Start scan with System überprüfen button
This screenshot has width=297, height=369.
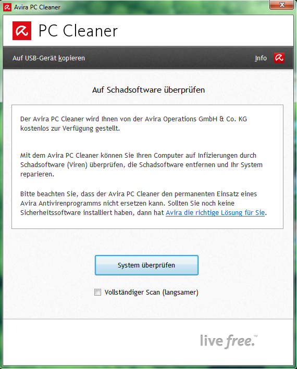click(x=146, y=265)
